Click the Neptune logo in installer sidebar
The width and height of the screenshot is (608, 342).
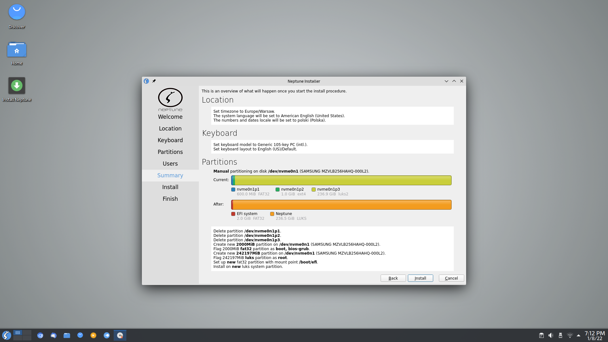(x=170, y=99)
